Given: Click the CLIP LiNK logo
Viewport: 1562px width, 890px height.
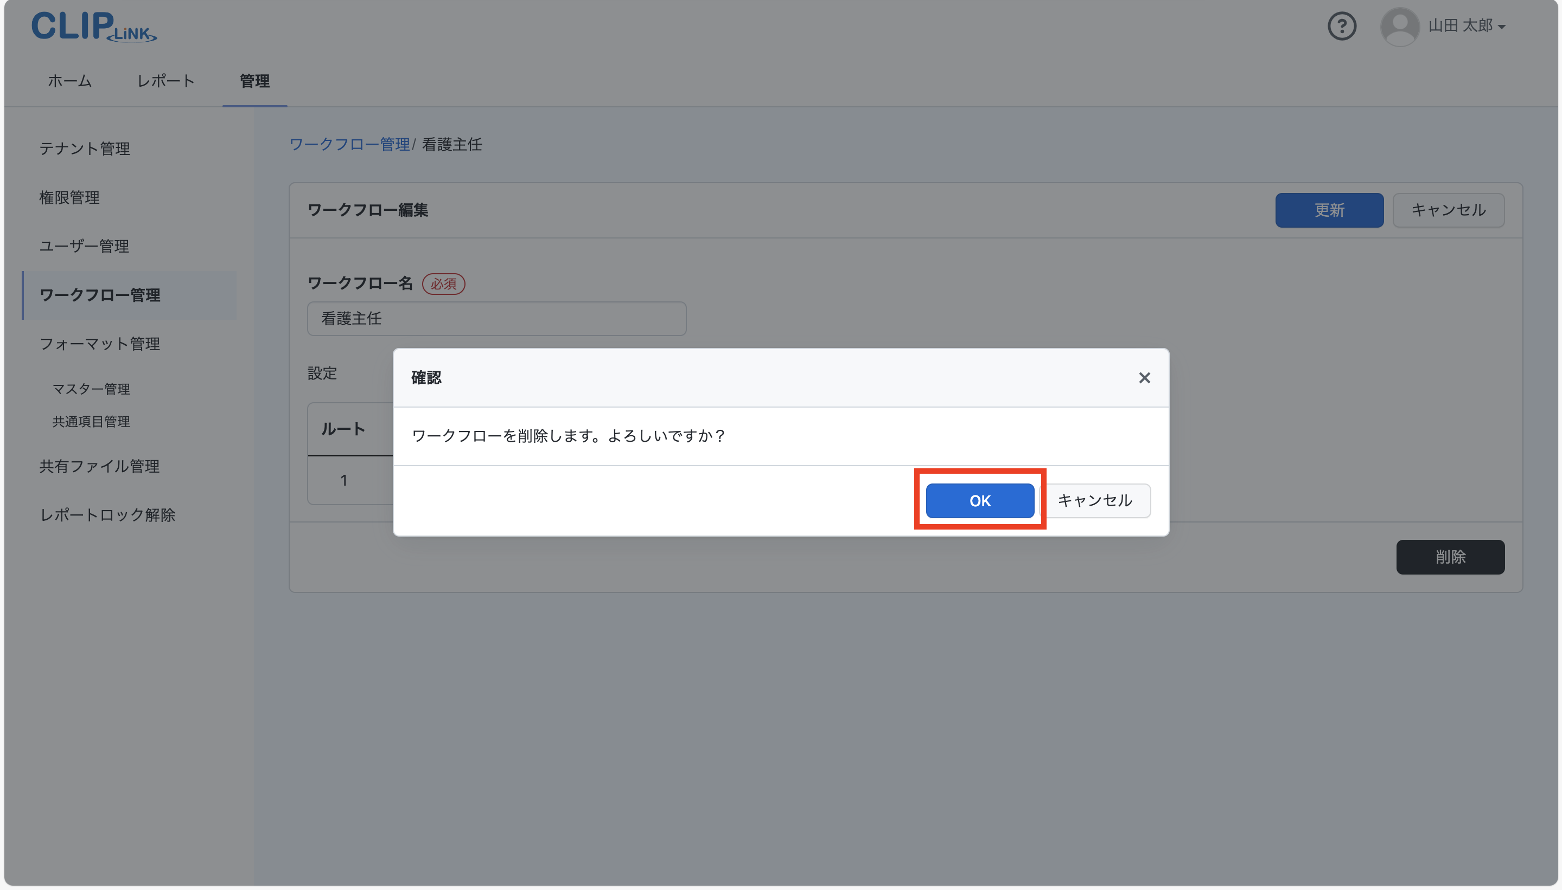Looking at the screenshot, I should [x=93, y=25].
